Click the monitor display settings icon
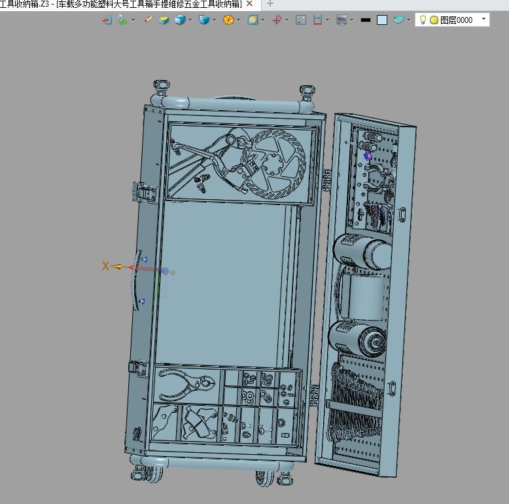The image size is (509, 504). pyautogui.click(x=342, y=20)
